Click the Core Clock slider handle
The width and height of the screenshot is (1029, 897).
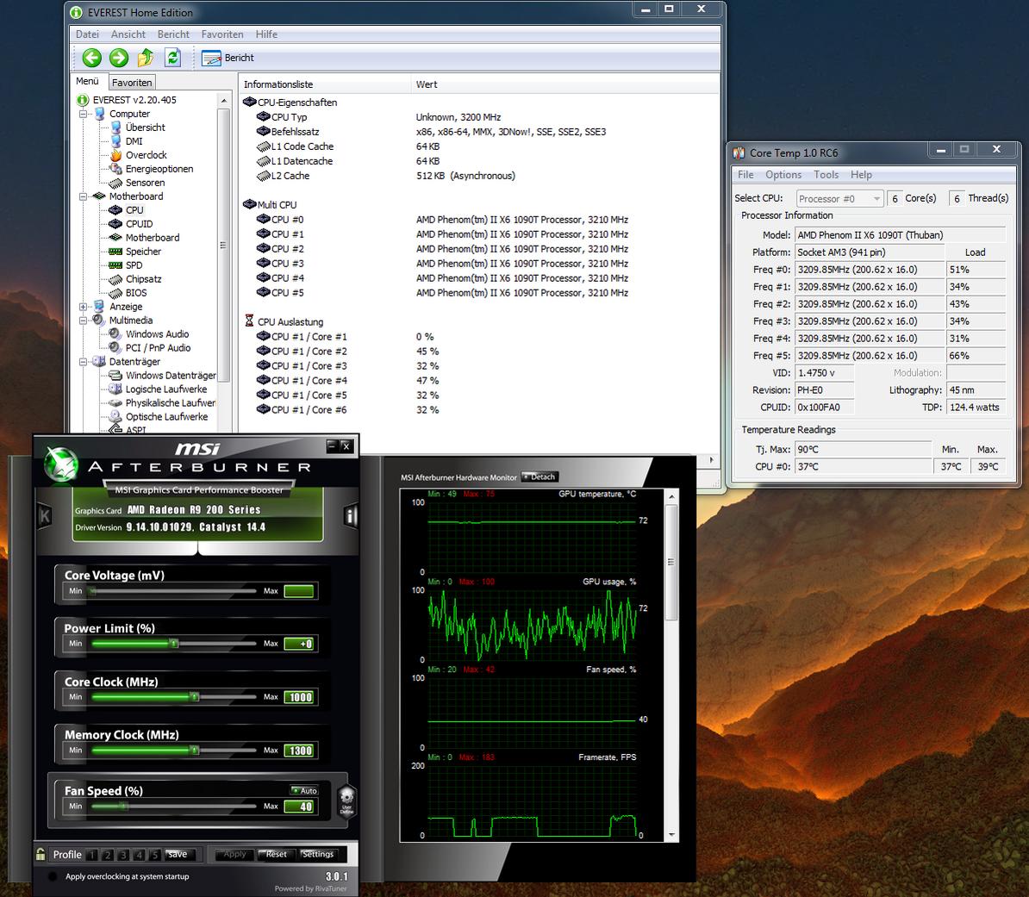[195, 697]
